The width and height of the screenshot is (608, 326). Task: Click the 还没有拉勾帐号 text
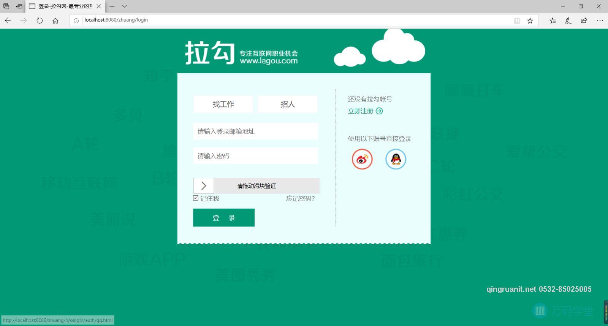tap(370, 99)
